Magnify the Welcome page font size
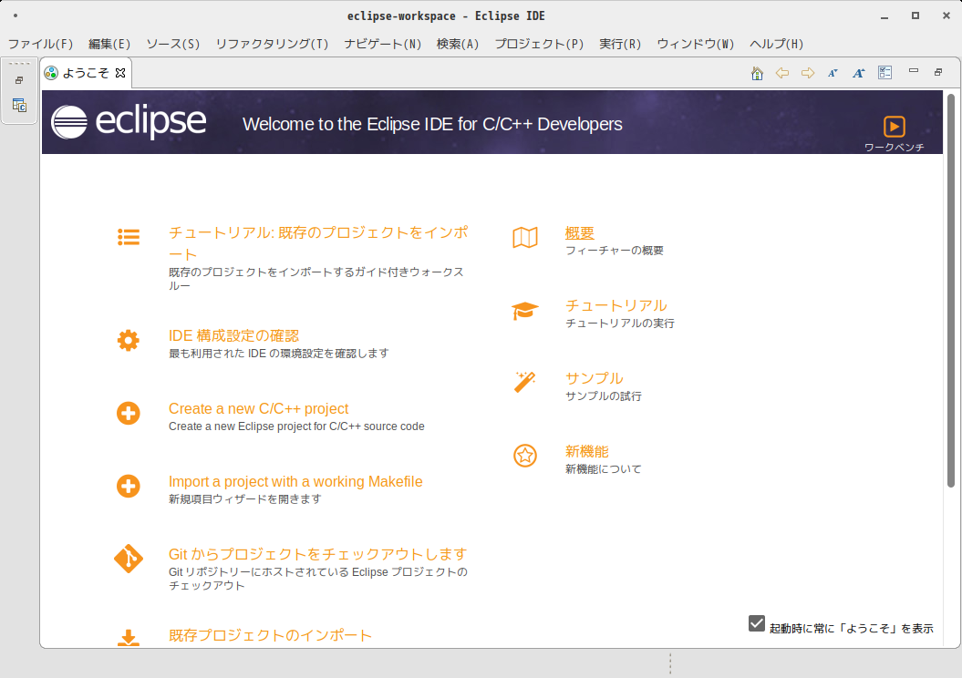Screen dimensions: 962x678 (858, 73)
